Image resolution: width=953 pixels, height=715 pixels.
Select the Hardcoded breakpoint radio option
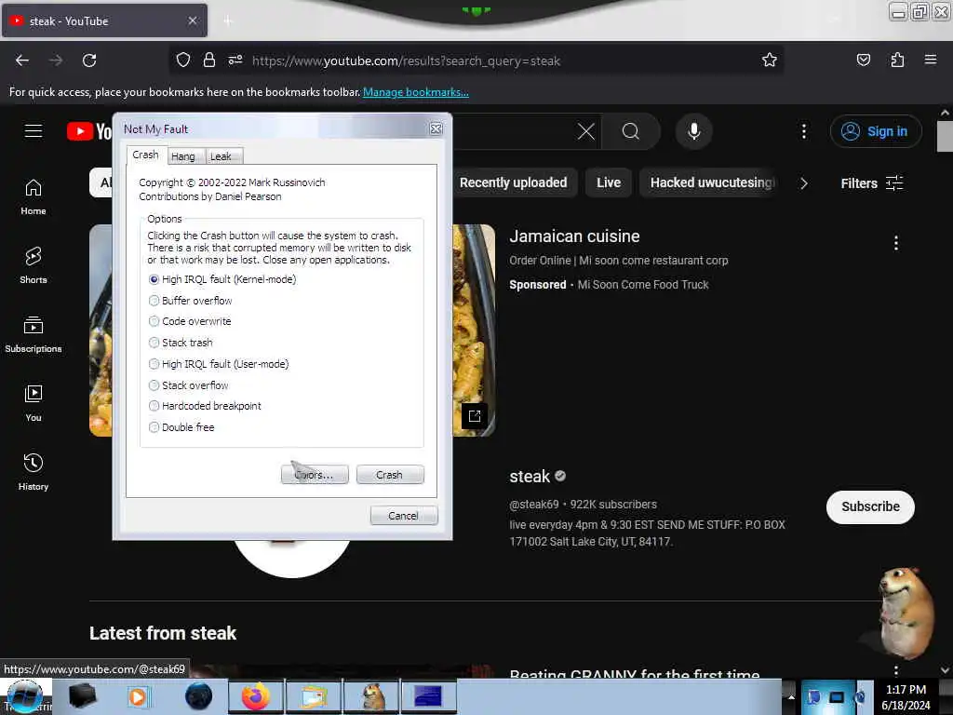[205, 406]
